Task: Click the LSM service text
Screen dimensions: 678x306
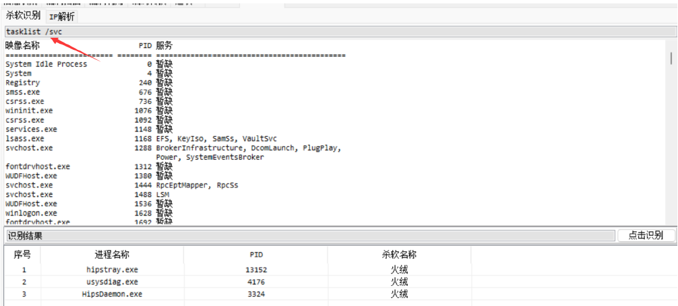Action: [162, 195]
